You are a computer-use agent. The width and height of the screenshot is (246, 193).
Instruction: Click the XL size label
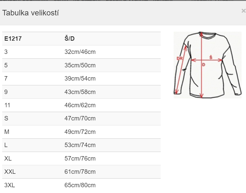pyautogui.click(x=8, y=159)
